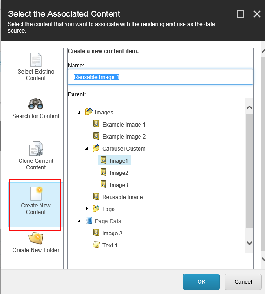265x294 pixels.
Task: Pick the Create New Folder icon
Action: tap(36, 238)
